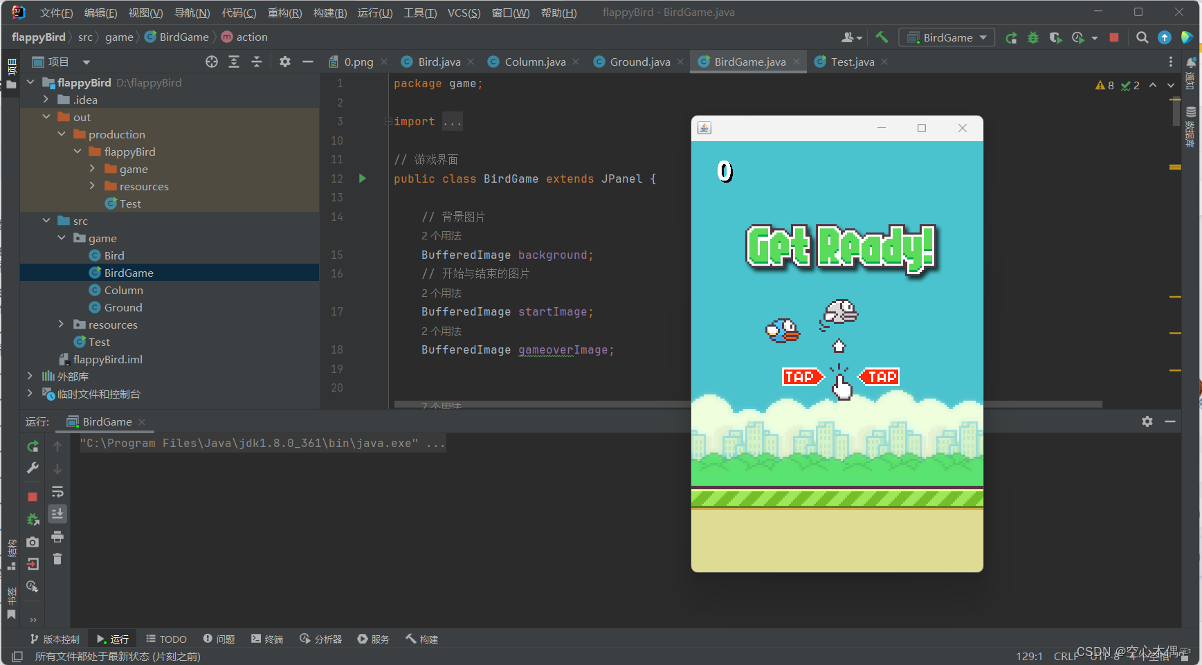
Task: Click the 2 usages hint above background
Action: tap(441, 236)
